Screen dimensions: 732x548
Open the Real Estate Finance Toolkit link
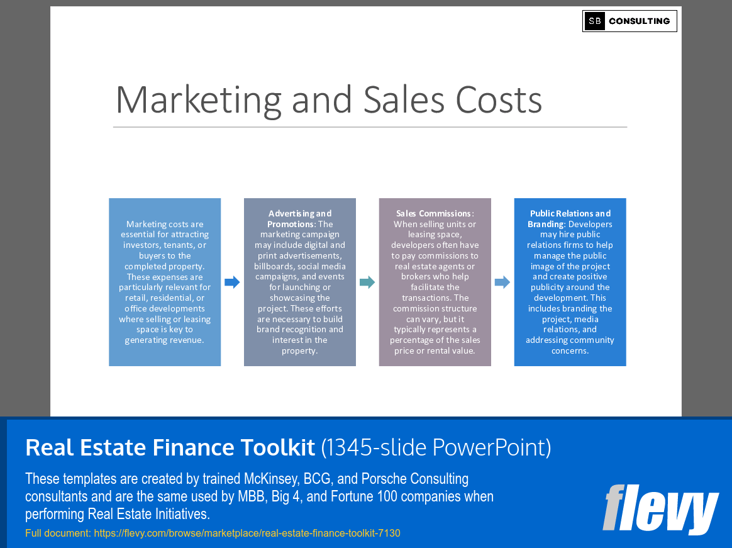click(x=169, y=447)
